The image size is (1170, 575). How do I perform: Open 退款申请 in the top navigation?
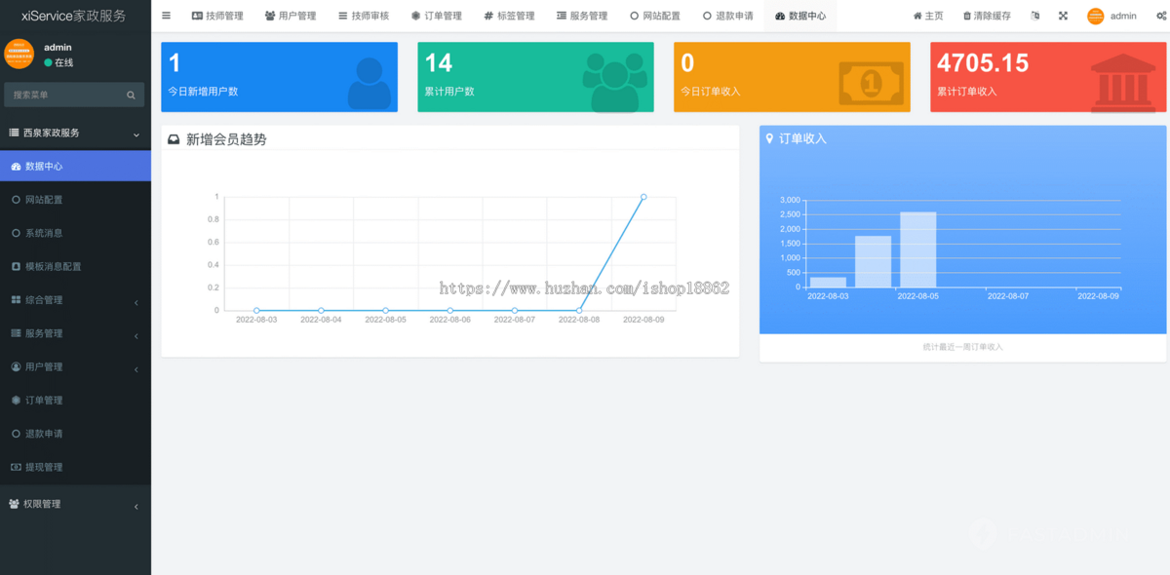click(726, 15)
